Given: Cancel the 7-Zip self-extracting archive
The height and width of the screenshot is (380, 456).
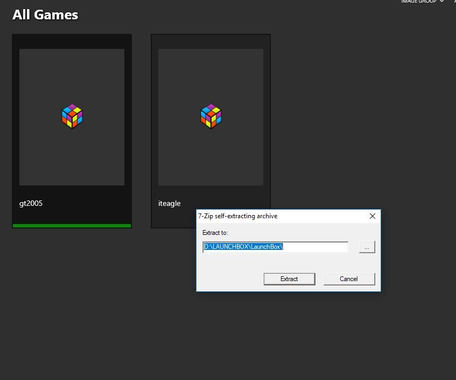Looking at the screenshot, I should pos(349,279).
